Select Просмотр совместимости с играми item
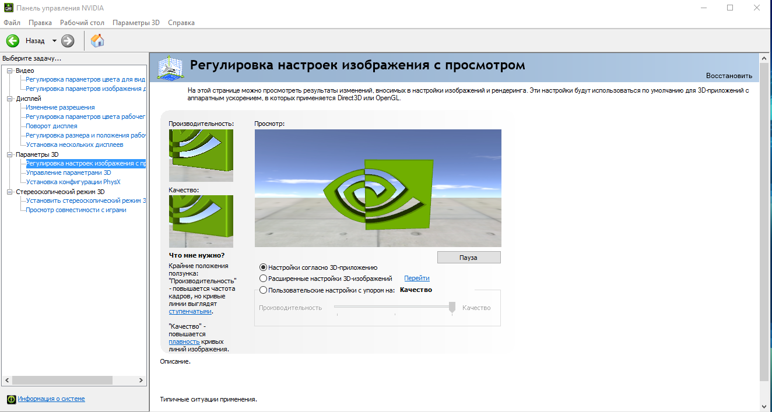The width and height of the screenshot is (772, 412). [76, 210]
